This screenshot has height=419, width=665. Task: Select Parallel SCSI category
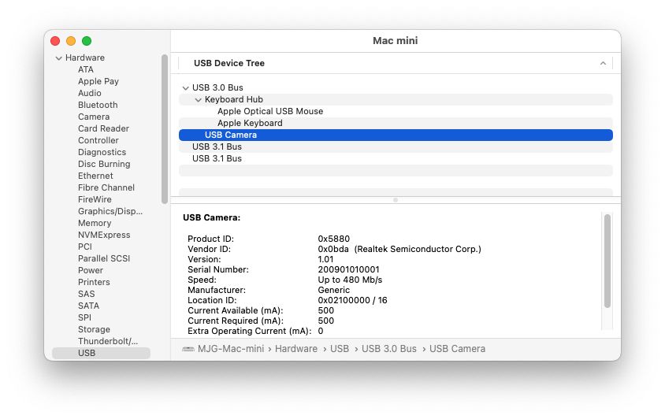(x=104, y=258)
